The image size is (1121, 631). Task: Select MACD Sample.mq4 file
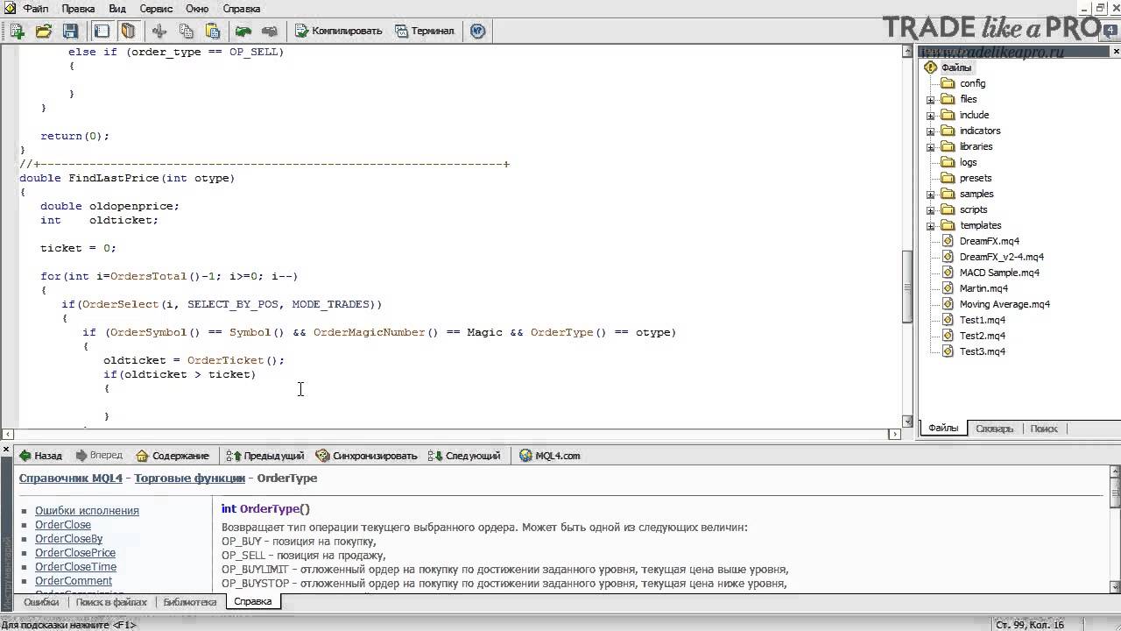click(999, 273)
